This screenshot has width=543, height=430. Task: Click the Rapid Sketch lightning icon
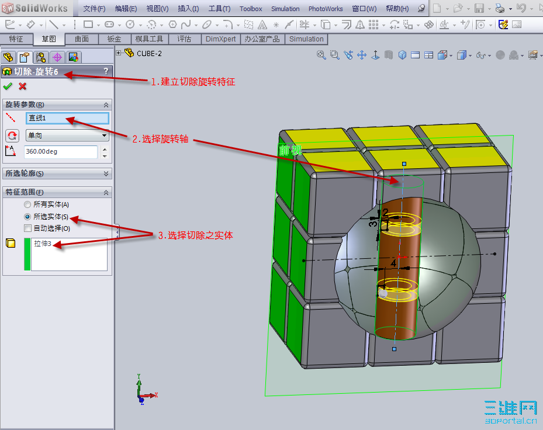point(503,25)
